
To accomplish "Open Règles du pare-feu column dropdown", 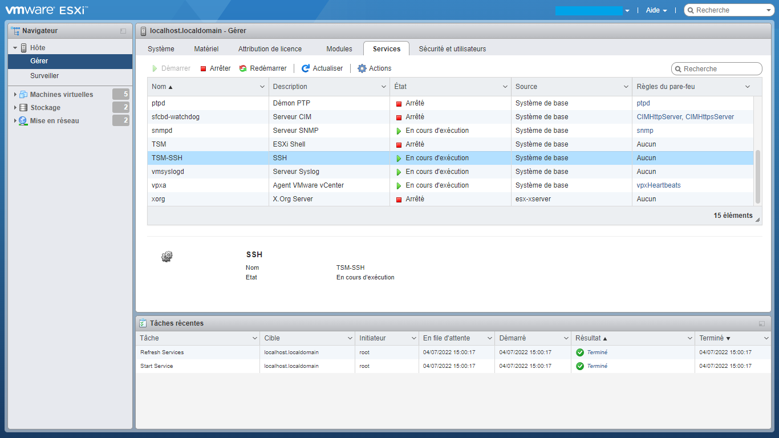I will (748, 87).
